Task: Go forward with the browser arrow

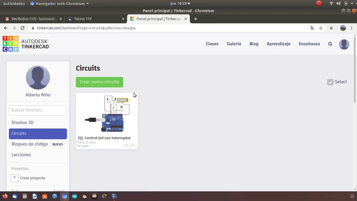Action: 14,28
